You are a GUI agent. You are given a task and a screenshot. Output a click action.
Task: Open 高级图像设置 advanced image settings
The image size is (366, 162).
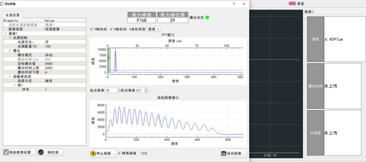click(x=20, y=152)
